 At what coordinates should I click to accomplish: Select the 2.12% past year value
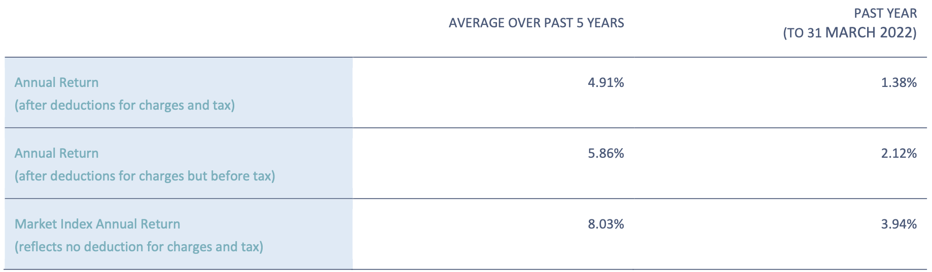coord(899,153)
